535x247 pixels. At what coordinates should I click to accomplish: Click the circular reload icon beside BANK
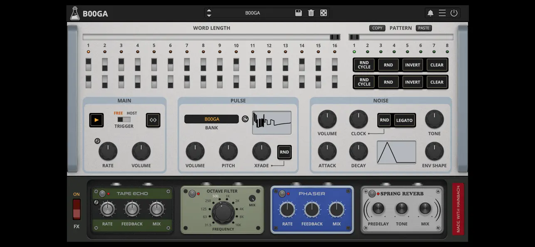point(246,118)
